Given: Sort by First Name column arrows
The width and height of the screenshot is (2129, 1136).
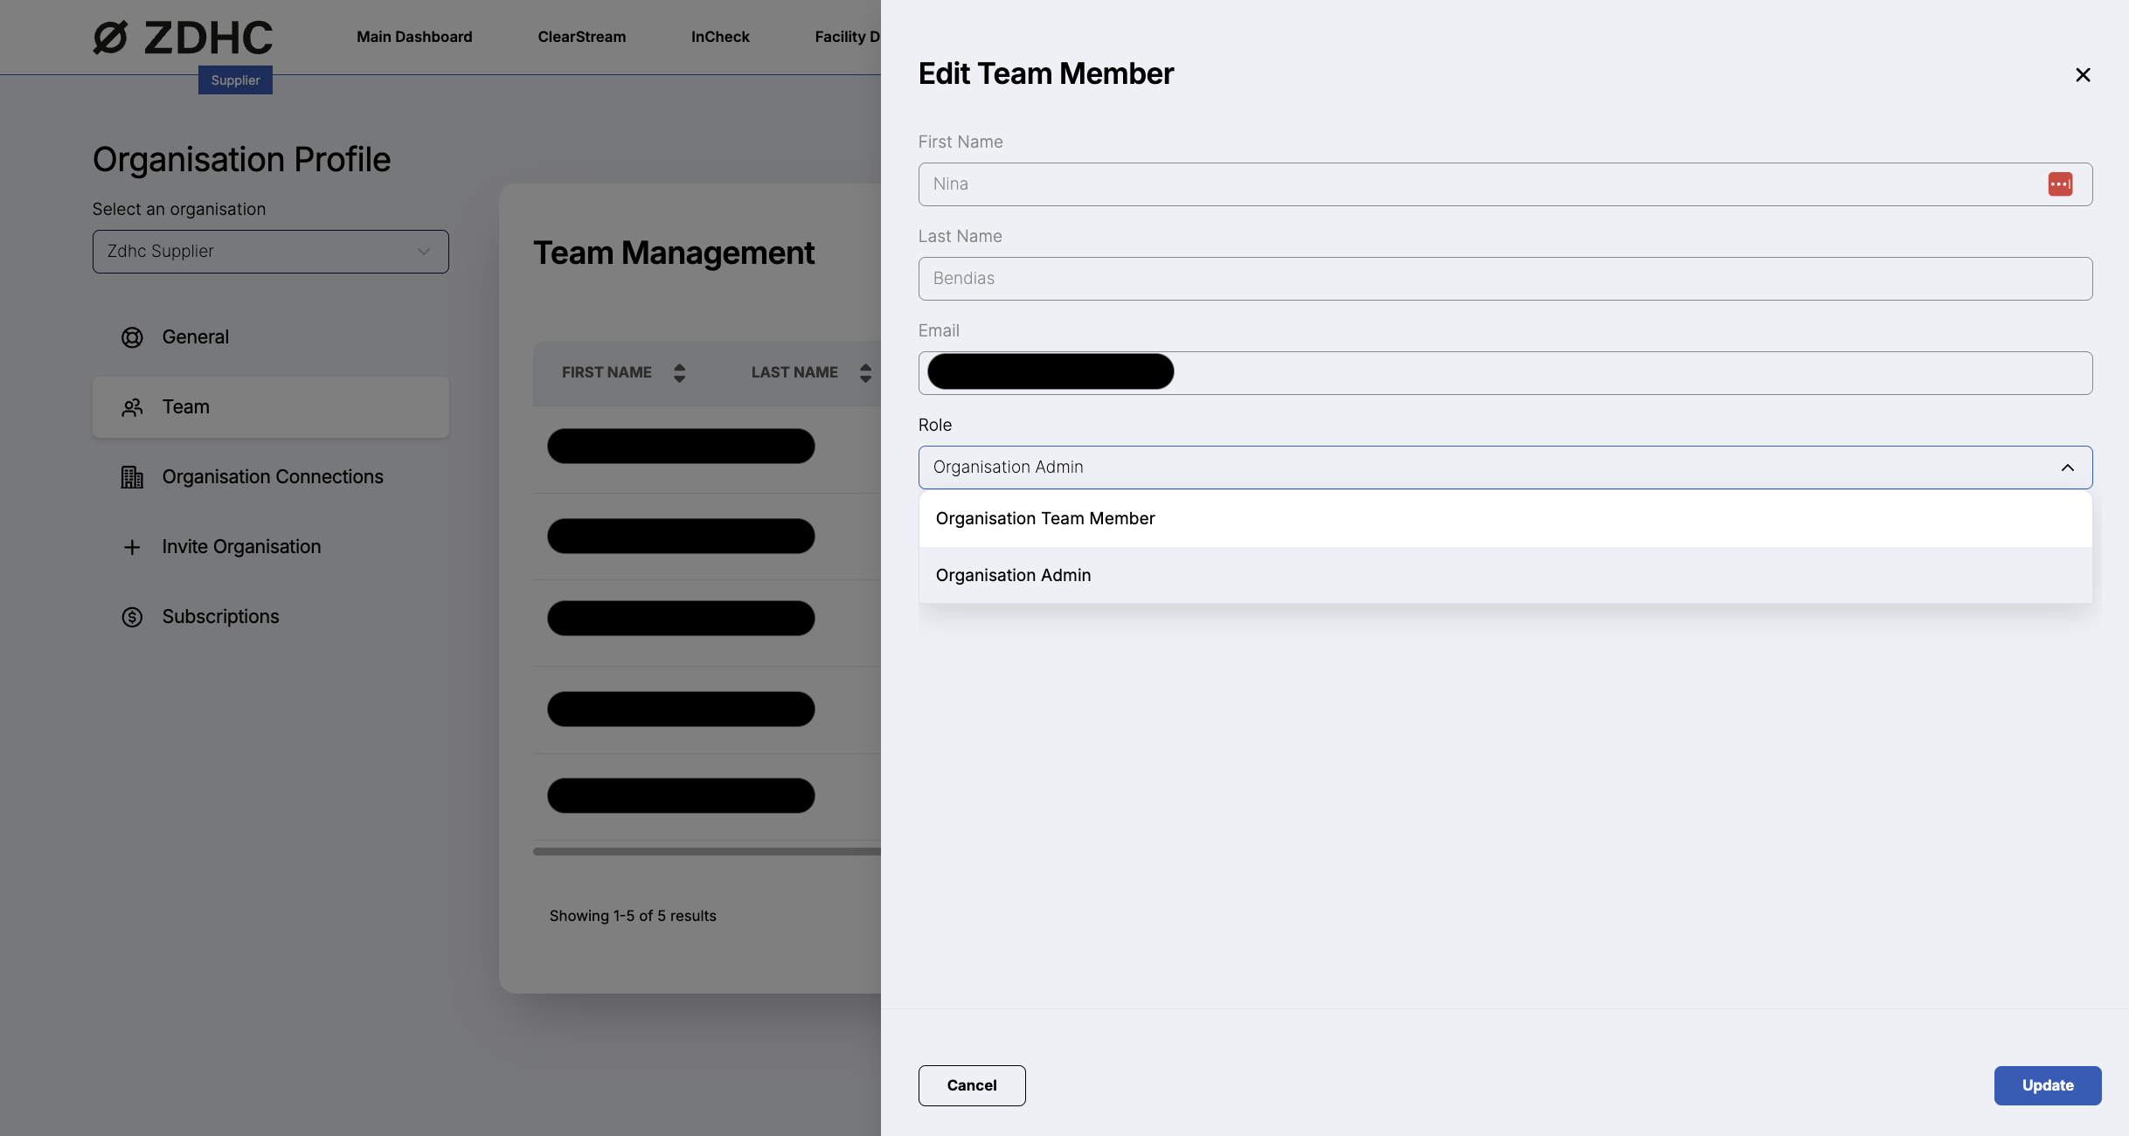Looking at the screenshot, I should pyautogui.click(x=679, y=373).
